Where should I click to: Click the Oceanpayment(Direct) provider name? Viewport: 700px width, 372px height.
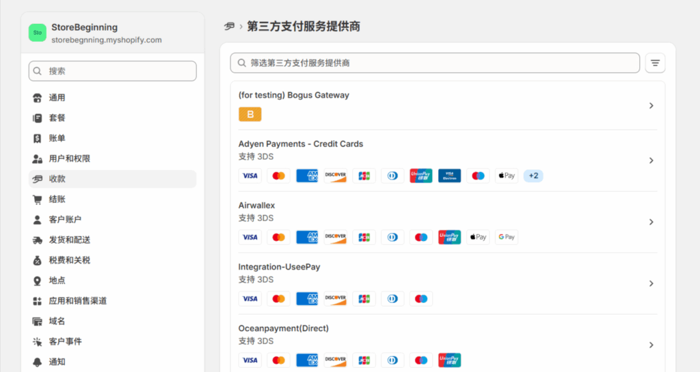click(283, 328)
